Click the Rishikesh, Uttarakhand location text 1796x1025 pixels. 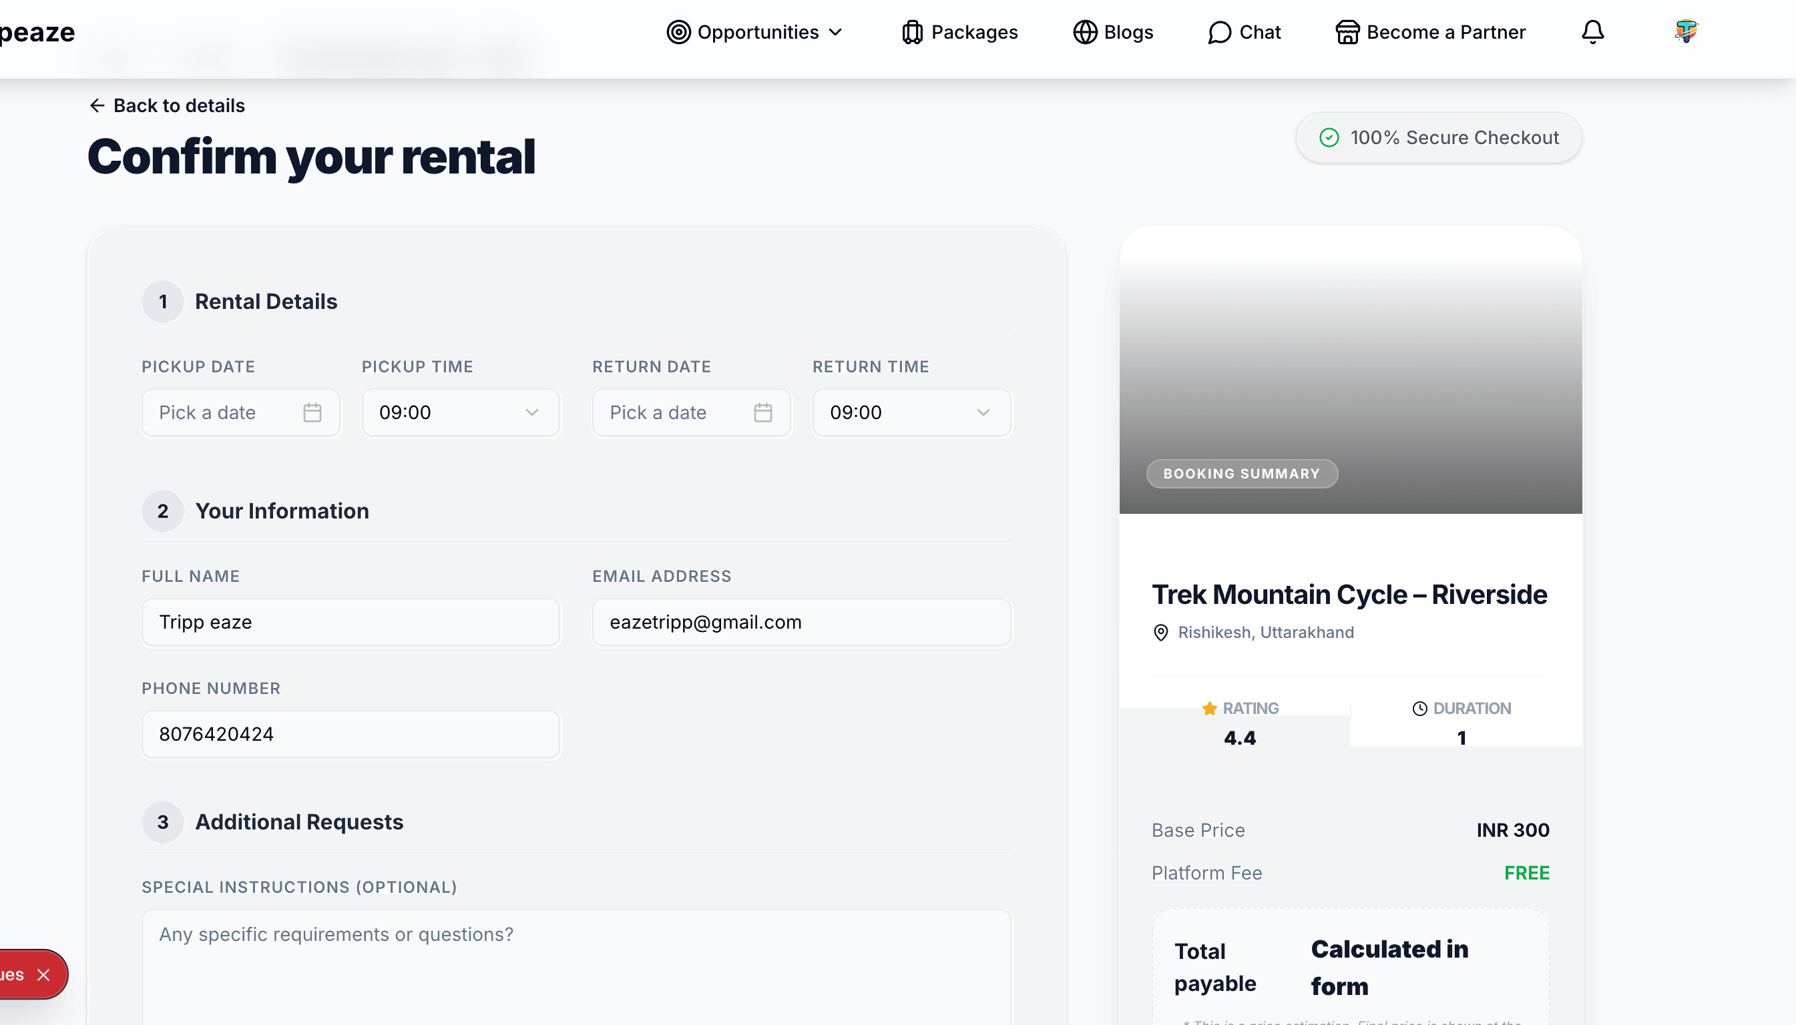1266,632
